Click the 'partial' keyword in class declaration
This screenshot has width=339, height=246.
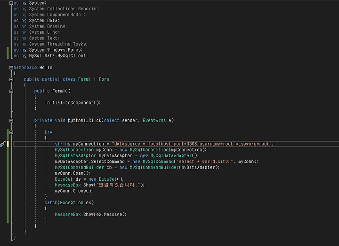(x=51, y=79)
